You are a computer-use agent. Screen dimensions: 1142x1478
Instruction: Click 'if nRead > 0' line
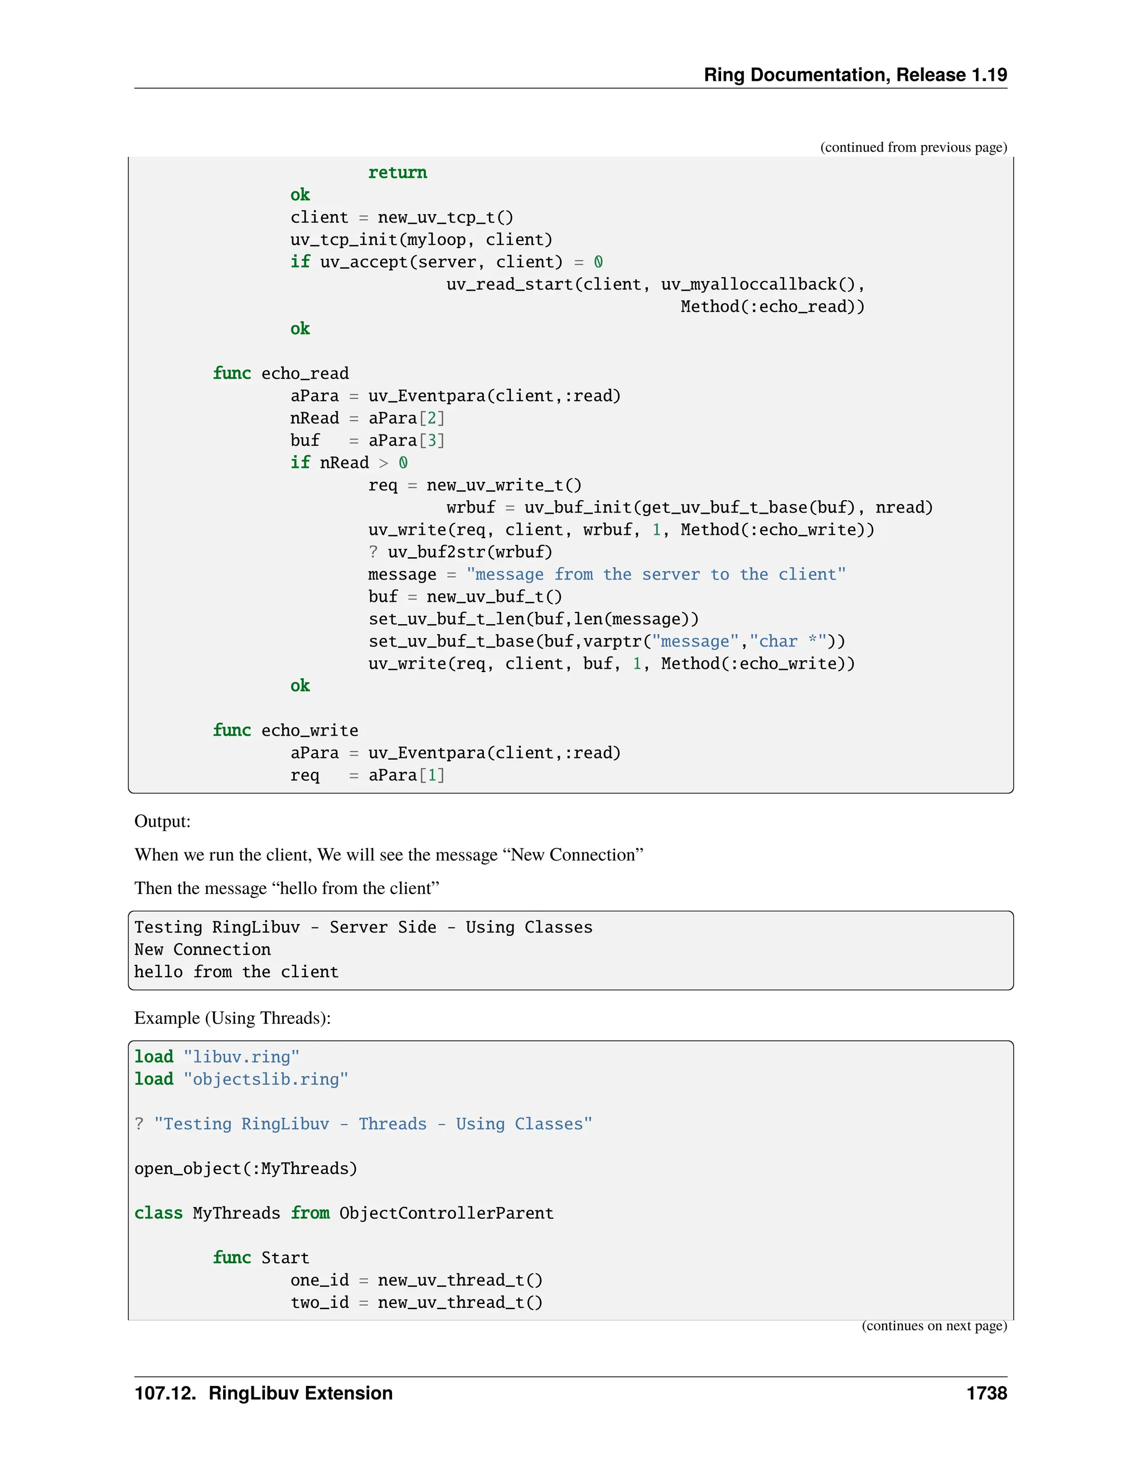(349, 463)
